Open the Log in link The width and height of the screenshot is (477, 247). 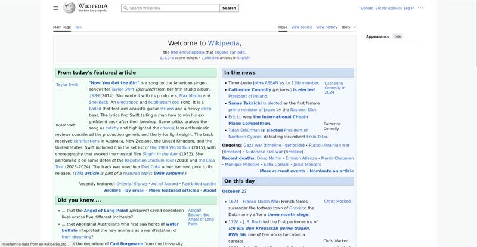409,8
